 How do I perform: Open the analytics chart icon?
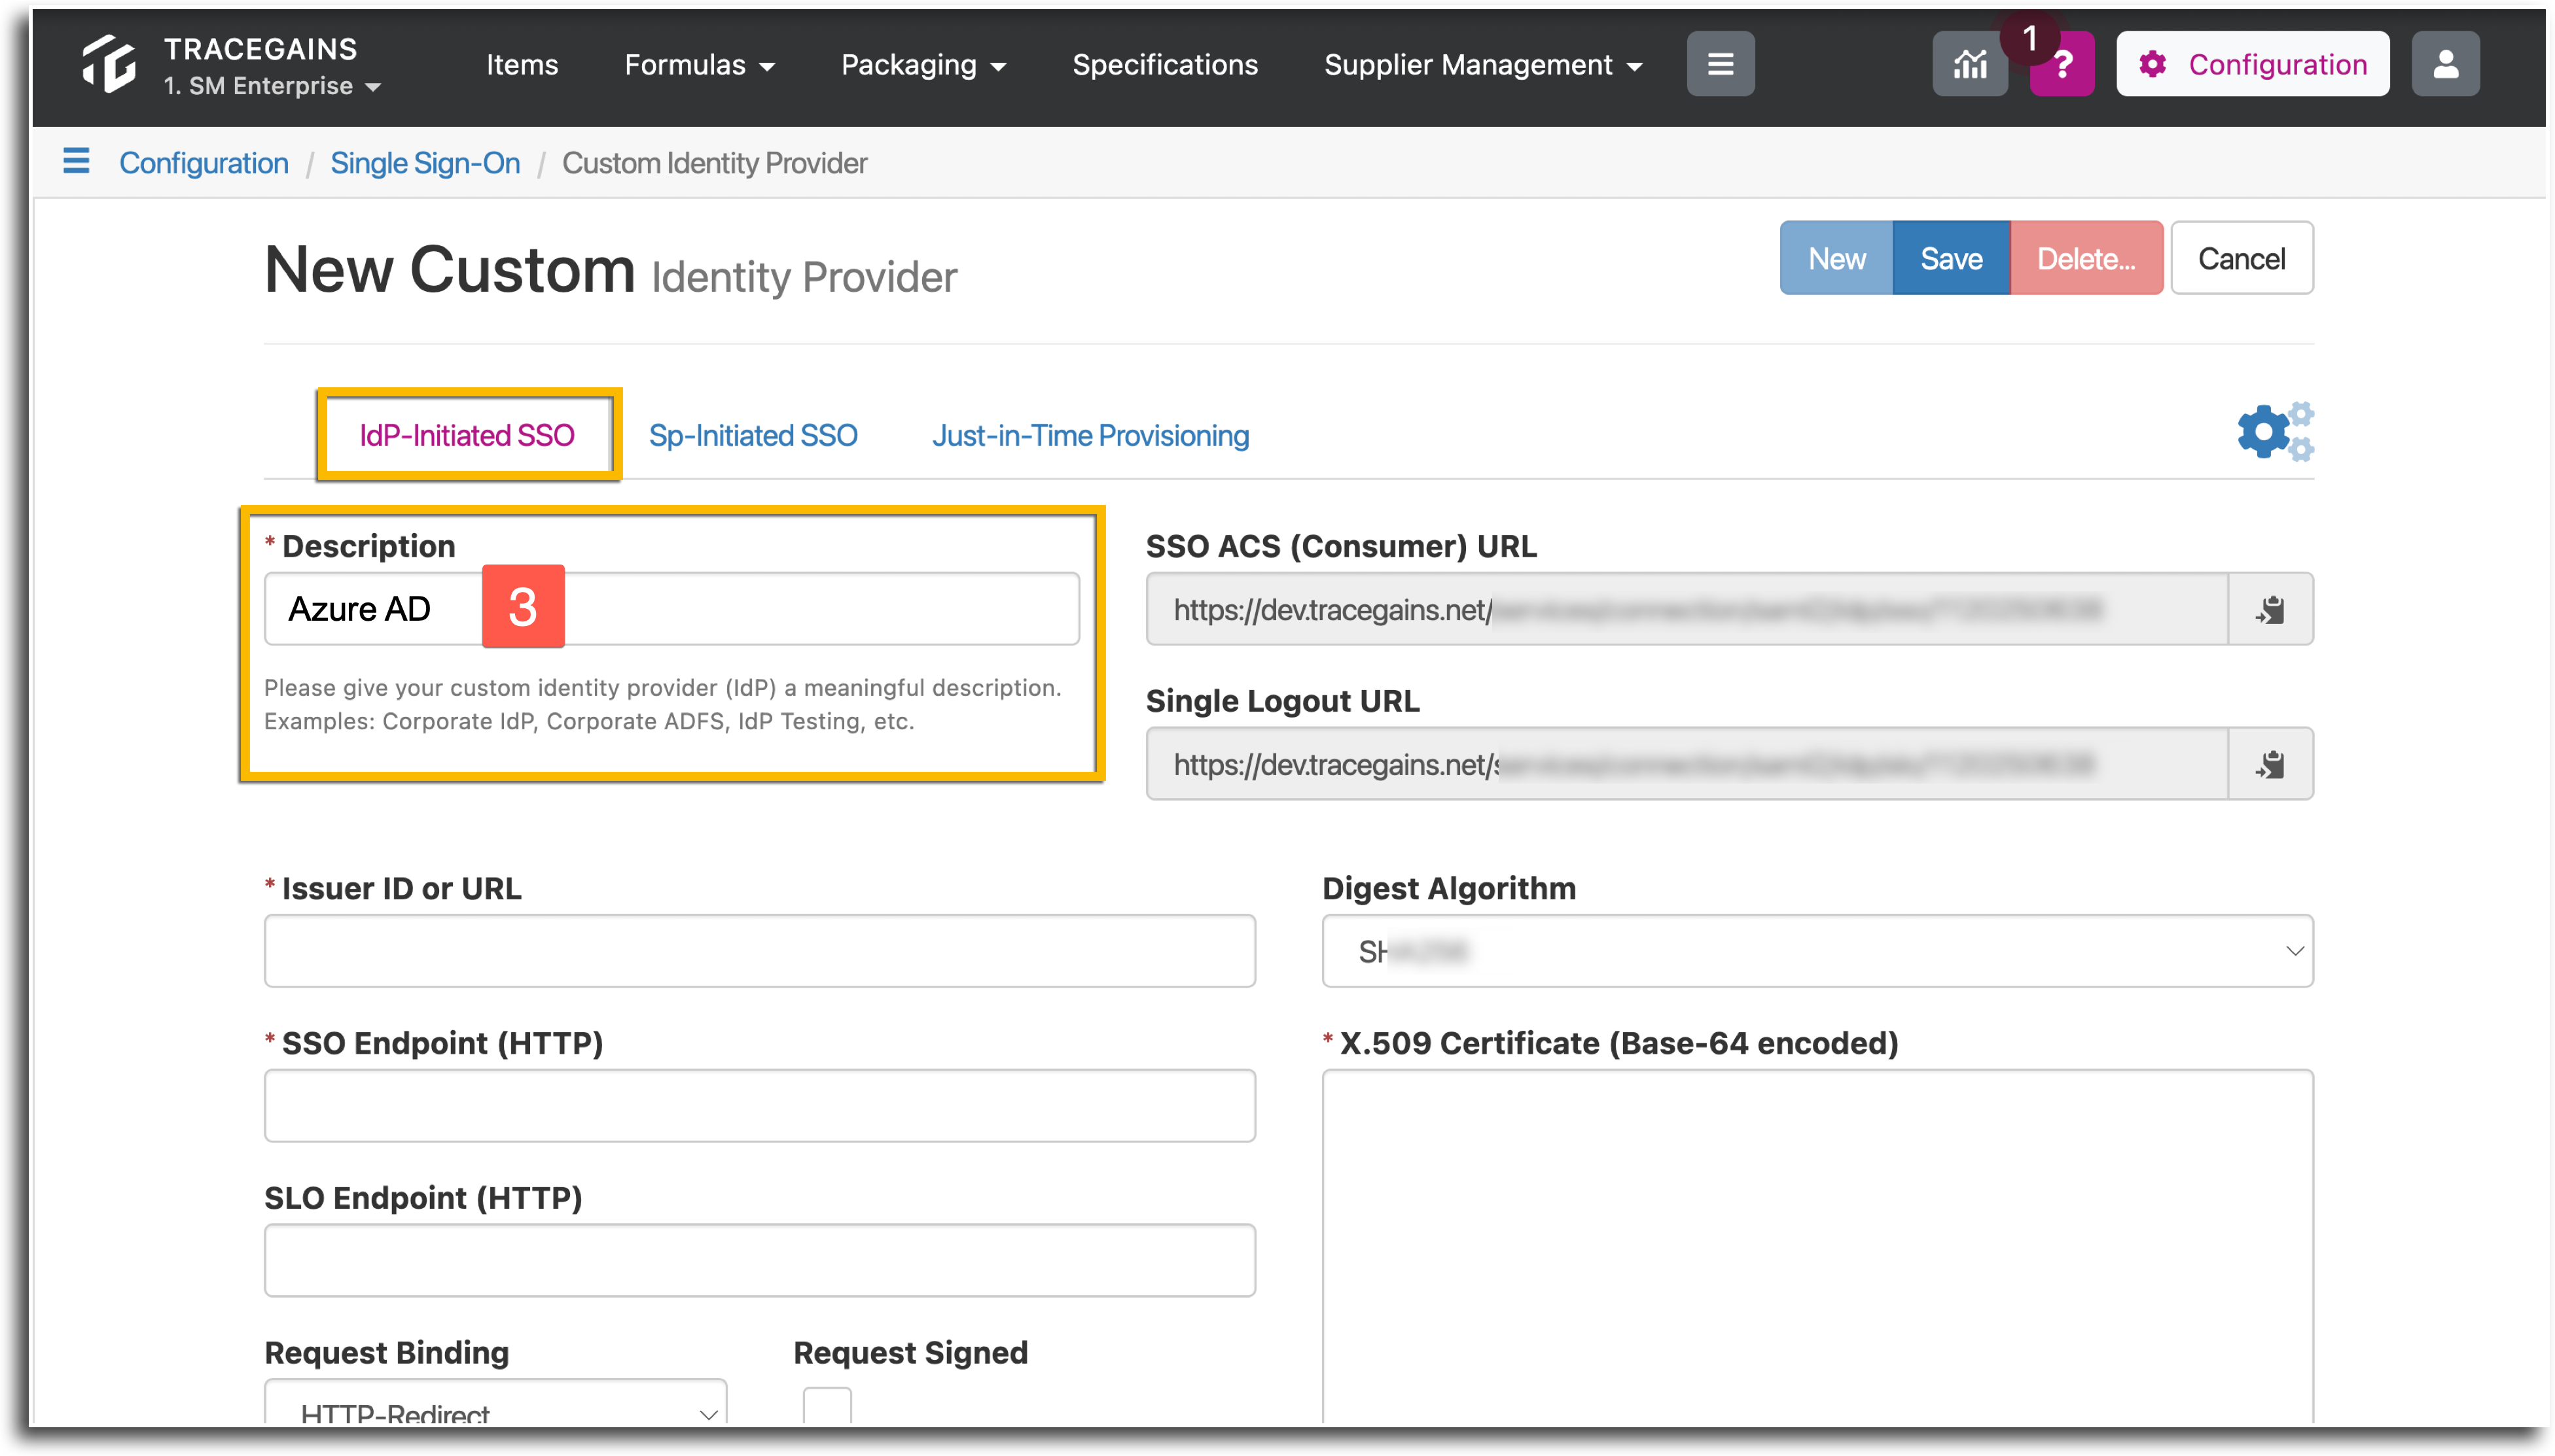pos(1970,65)
